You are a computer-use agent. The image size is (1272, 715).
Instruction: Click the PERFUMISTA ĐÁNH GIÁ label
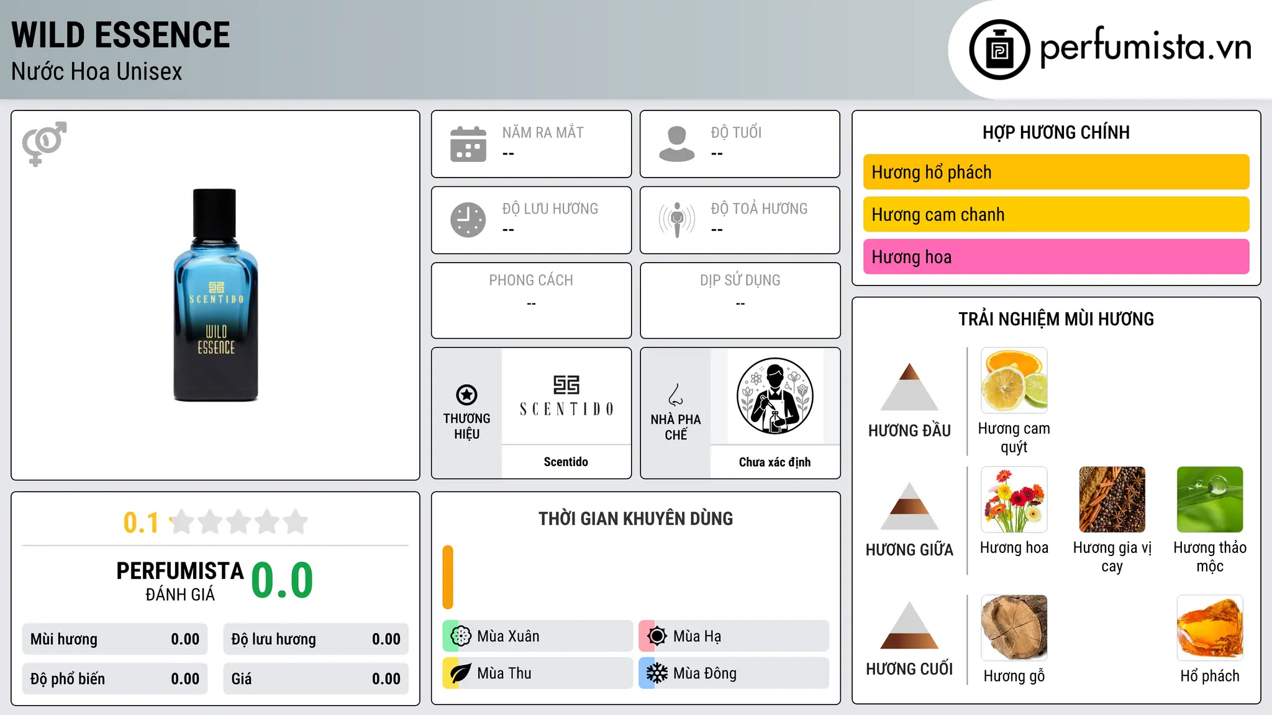point(180,581)
